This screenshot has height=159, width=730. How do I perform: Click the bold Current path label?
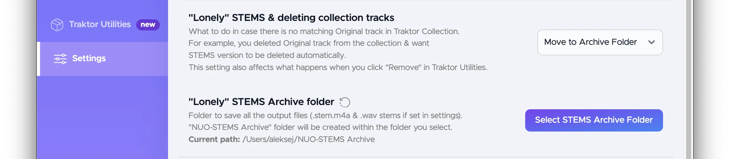coord(214,139)
